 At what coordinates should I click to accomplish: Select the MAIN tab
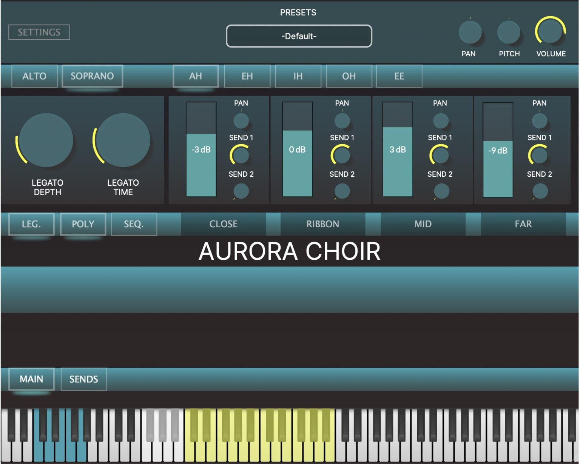32,379
